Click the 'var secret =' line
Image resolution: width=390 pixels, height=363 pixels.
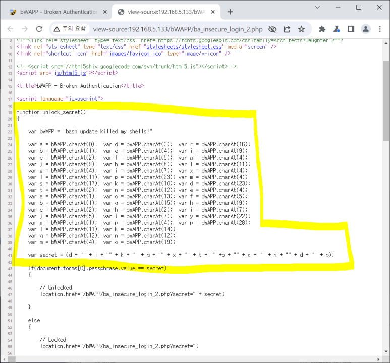pos(181,255)
